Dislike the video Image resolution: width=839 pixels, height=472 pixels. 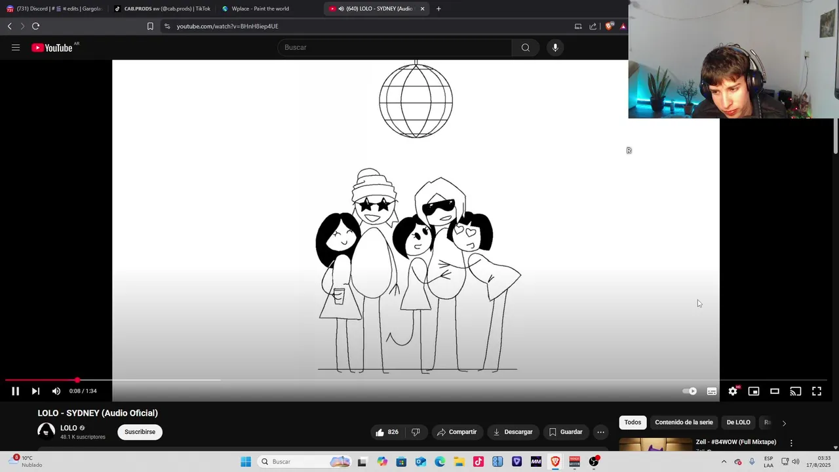tap(416, 432)
